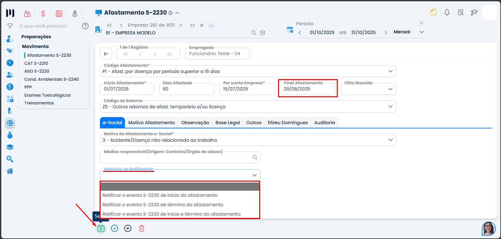Select Retificar S-2230 de início e término
501x239 pixels.
point(180,214)
